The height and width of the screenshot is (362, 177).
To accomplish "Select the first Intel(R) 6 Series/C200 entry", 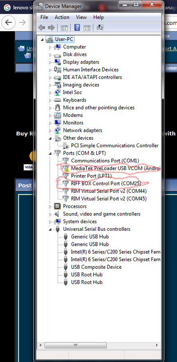I will point(116,252).
